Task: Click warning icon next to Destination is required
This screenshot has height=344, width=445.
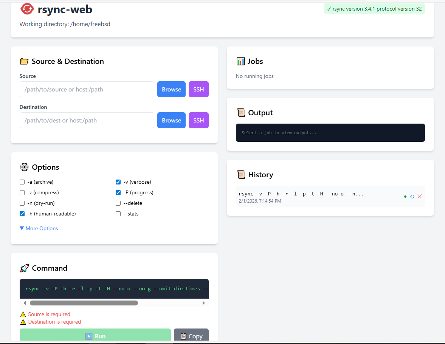Action: [x=23, y=322]
